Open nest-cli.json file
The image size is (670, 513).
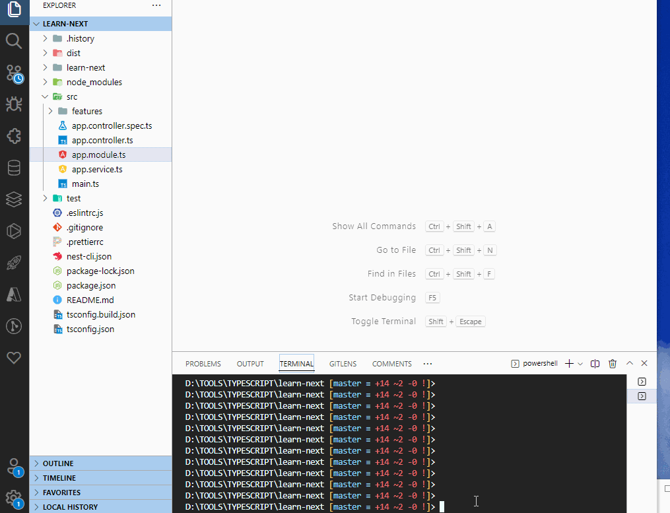100,256
